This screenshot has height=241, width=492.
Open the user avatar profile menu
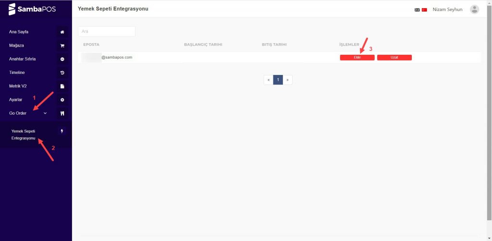(474, 10)
